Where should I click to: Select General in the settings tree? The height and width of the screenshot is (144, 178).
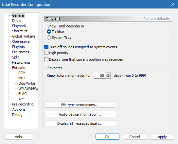[x=18, y=15]
